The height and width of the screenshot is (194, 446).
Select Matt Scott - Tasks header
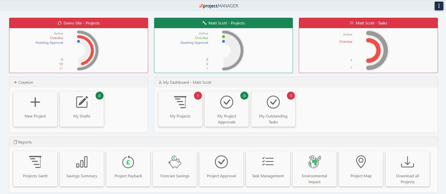(x=368, y=23)
